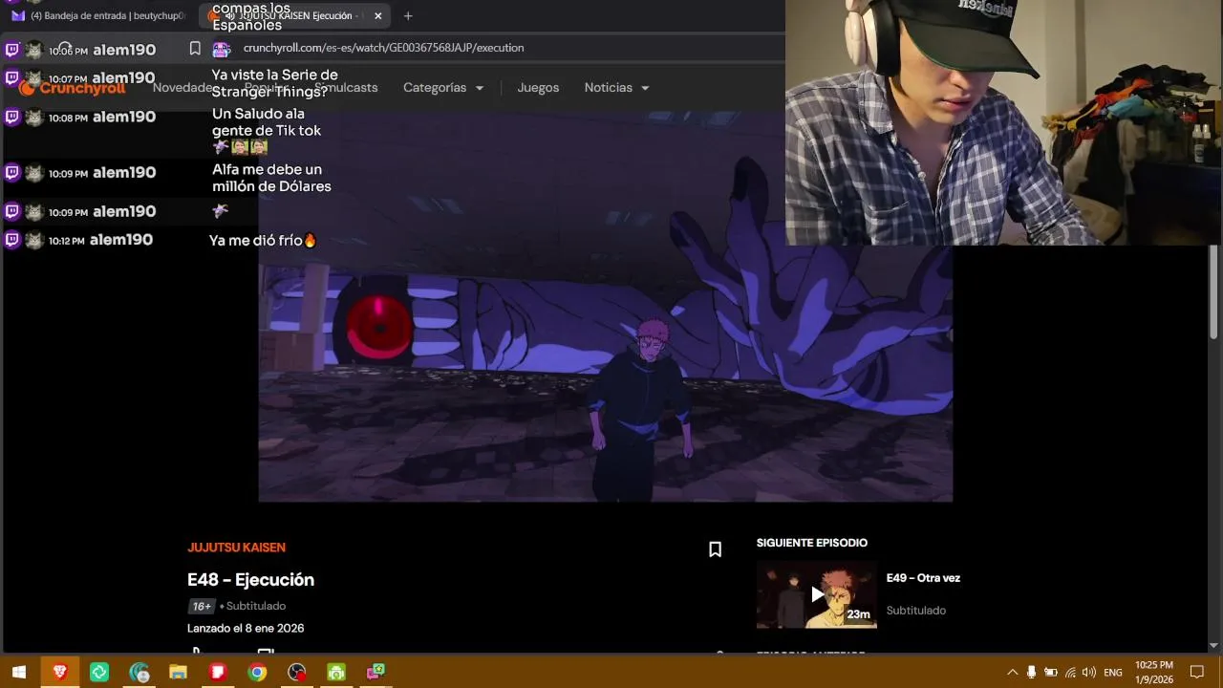Switch to the Gmail Bandeja de entrada tab
The image size is (1223, 688).
pyautogui.click(x=98, y=15)
